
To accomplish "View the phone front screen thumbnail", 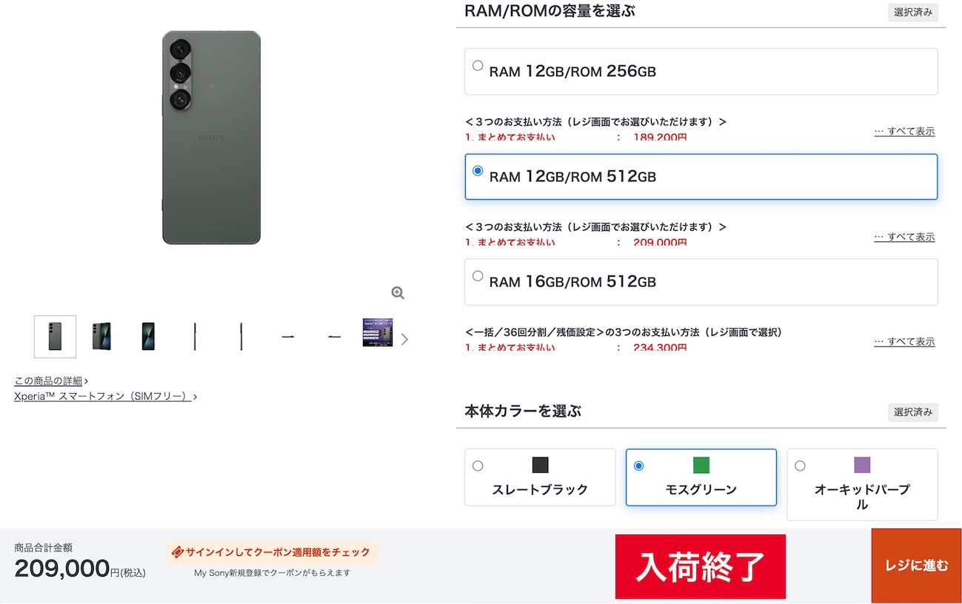I will pyautogui.click(x=148, y=337).
